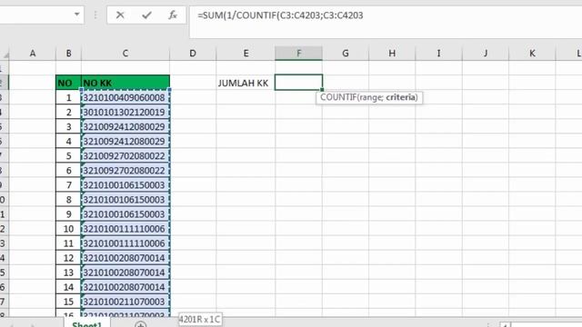Select column C header

click(125, 54)
